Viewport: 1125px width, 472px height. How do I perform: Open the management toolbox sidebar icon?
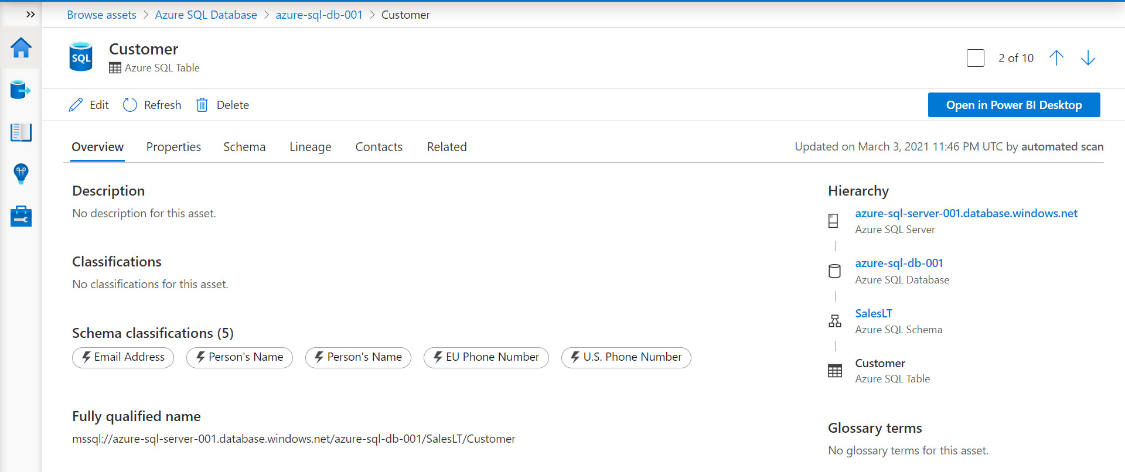(x=21, y=216)
